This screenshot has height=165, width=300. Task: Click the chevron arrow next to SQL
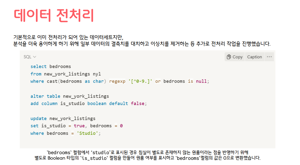[x=35, y=57]
